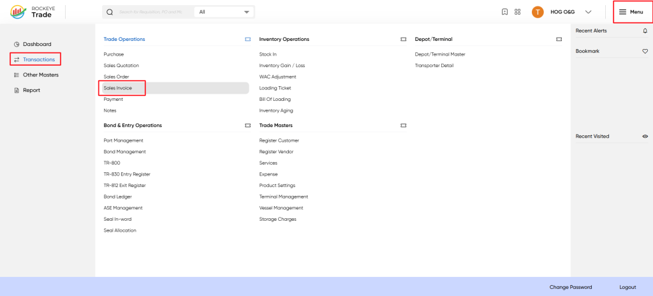Image resolution: width=653 pixels, height=296 pixels.
Task: Open Notes under Trade Operations
Action: pos(110,111)
